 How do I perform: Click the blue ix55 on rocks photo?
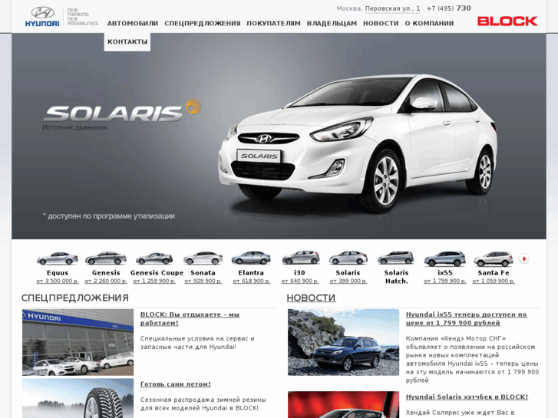(x=343, y=342)
